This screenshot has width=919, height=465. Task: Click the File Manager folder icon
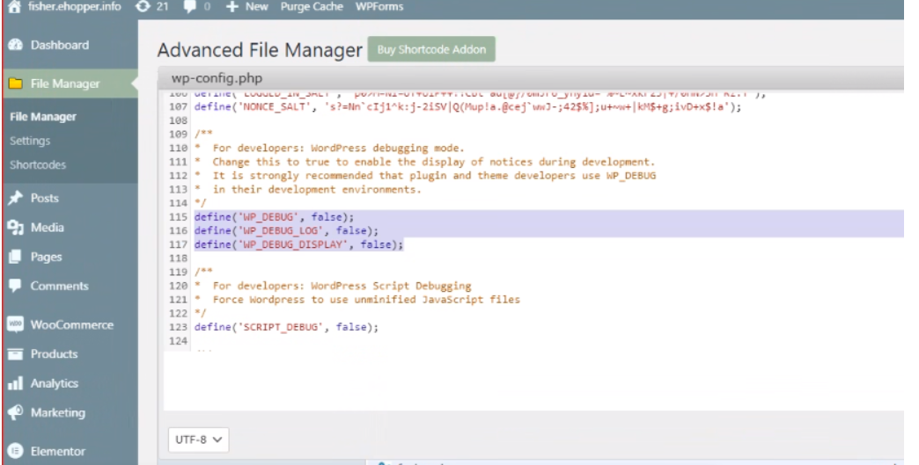click(x=15, y=84)
